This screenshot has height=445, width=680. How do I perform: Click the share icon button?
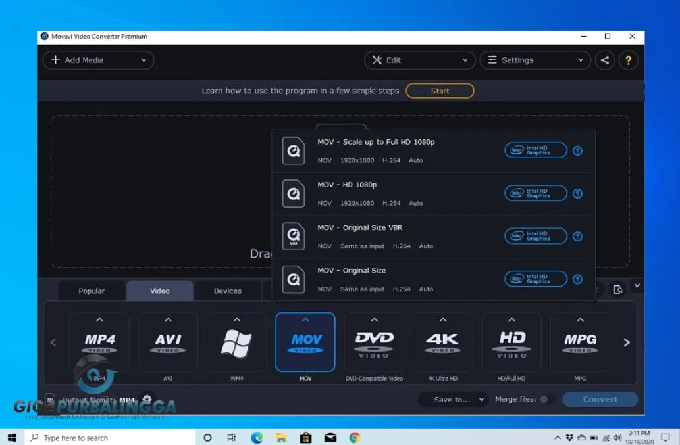(604, 60)
